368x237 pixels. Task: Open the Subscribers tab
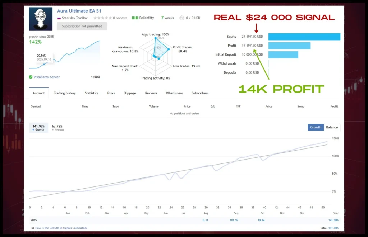(200, 93)
